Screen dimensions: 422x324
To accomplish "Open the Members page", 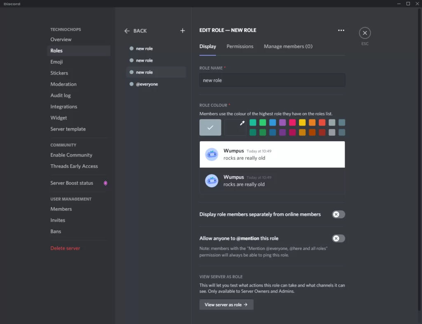I will (79, 209).
